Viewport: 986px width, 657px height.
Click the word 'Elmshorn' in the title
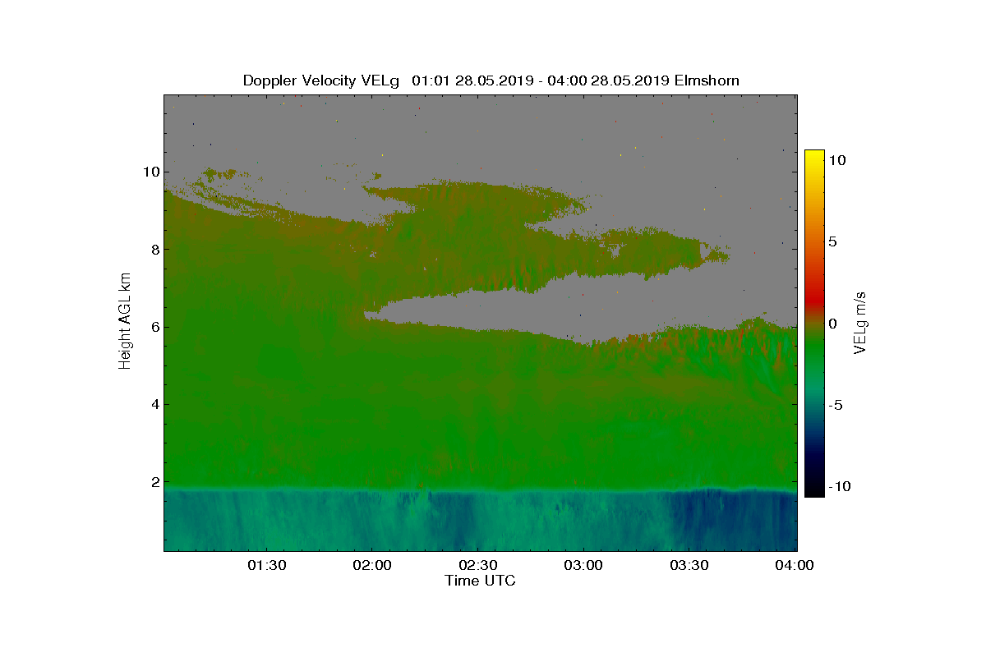pyautogui.click(x=707, y=80)
